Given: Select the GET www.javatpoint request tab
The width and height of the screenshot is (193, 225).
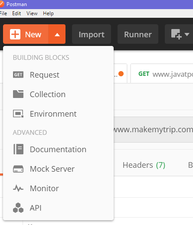Looking at the screenshot, I should point(162,74).
